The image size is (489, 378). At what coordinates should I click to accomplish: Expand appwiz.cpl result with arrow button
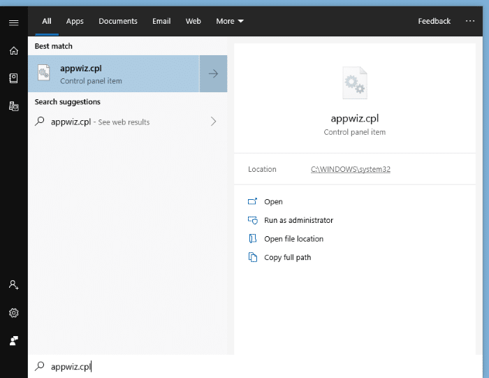(213, 73)
